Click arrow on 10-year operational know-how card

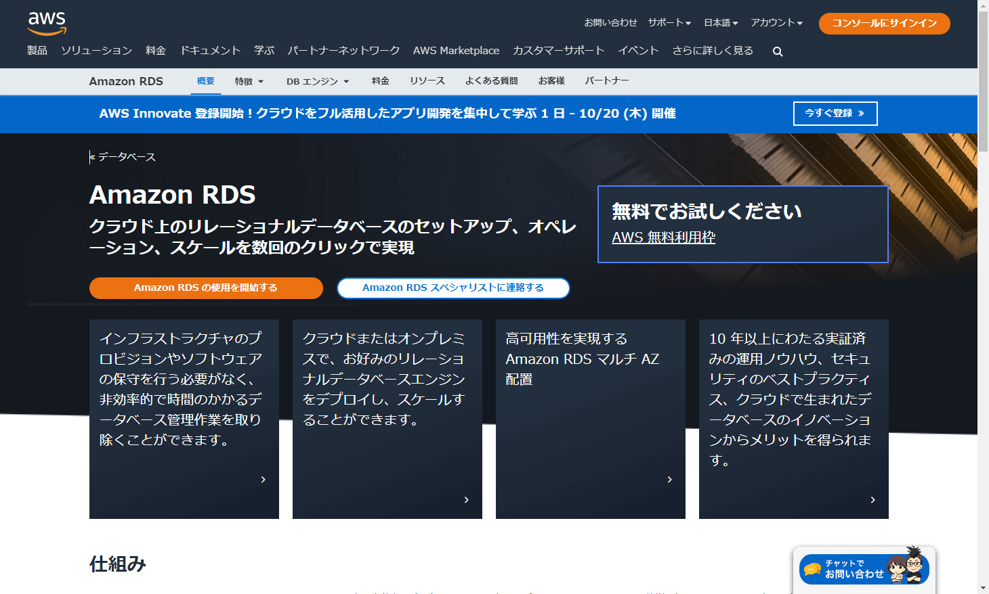coord(873,500)
